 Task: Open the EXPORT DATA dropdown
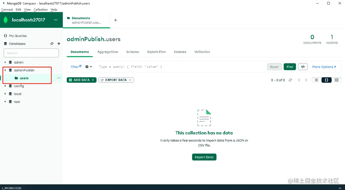point(116,80)
